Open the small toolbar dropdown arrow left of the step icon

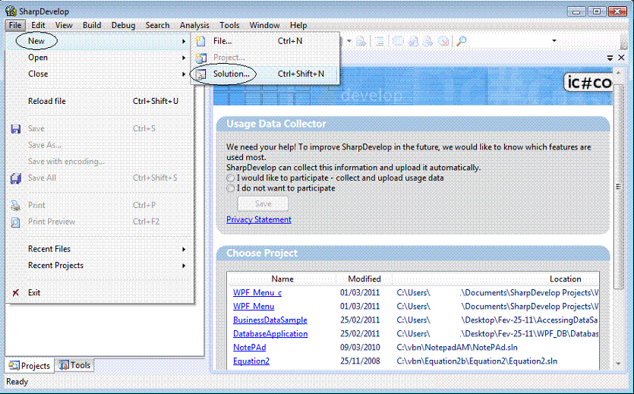[349, 41]
